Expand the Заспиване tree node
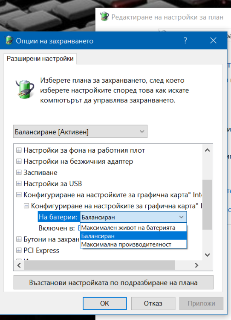This screenshot has height=320, width=231. point(19,172)
